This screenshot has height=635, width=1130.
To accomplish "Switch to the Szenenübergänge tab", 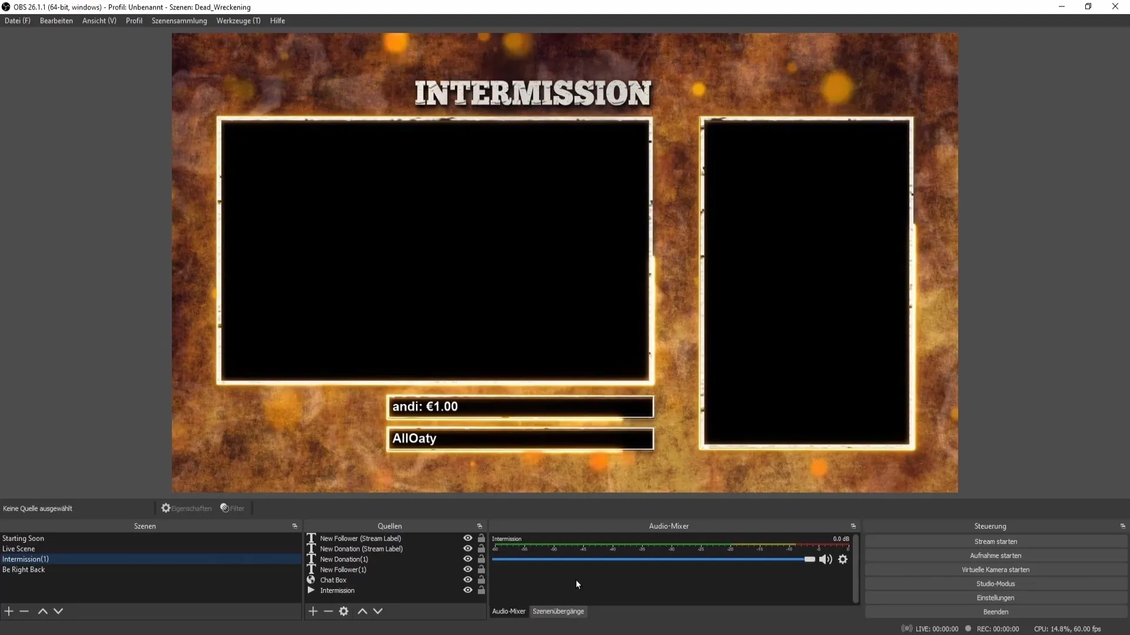I will click(559, 611).
